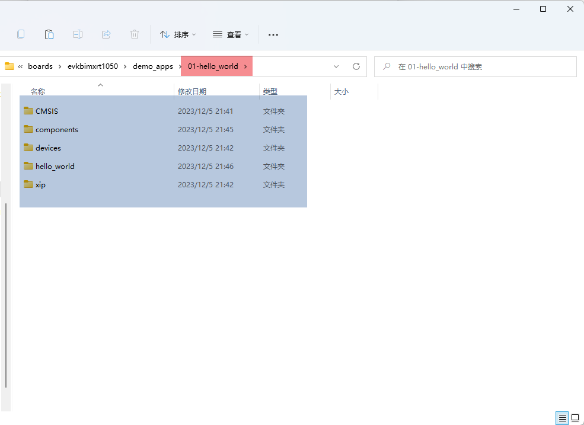Click the navigation pane vertical scrollbar
584x425 pixels.
click(x=6, y=296)
